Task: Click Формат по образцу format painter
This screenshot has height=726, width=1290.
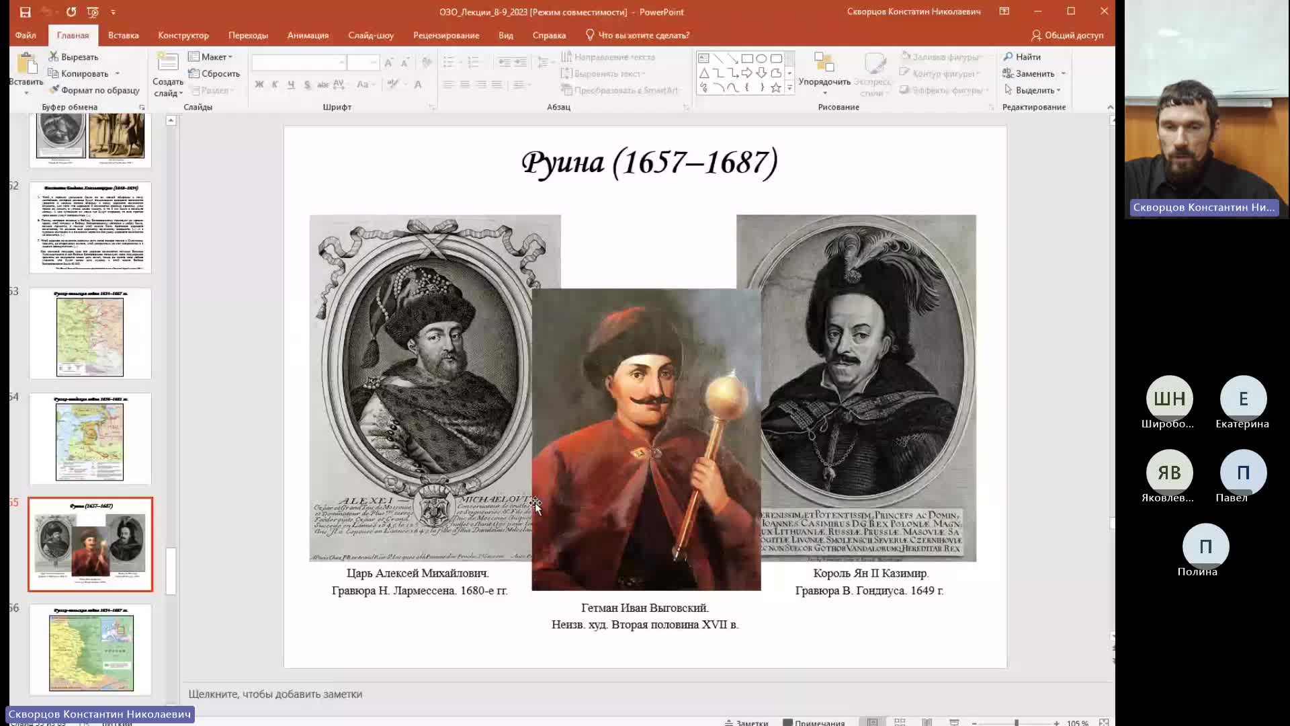Action: pos(93,90)
